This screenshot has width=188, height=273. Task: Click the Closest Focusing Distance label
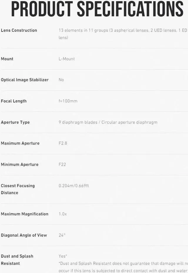tap(18, 189)
